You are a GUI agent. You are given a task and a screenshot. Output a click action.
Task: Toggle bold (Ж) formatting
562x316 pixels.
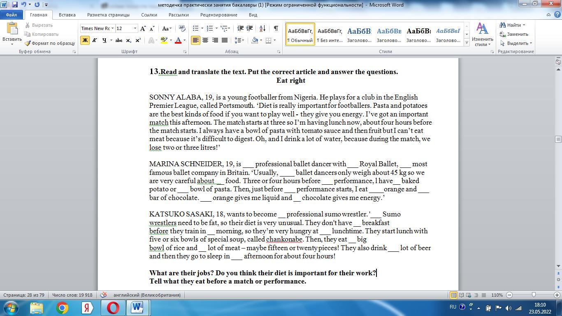[x=85, y=40]
